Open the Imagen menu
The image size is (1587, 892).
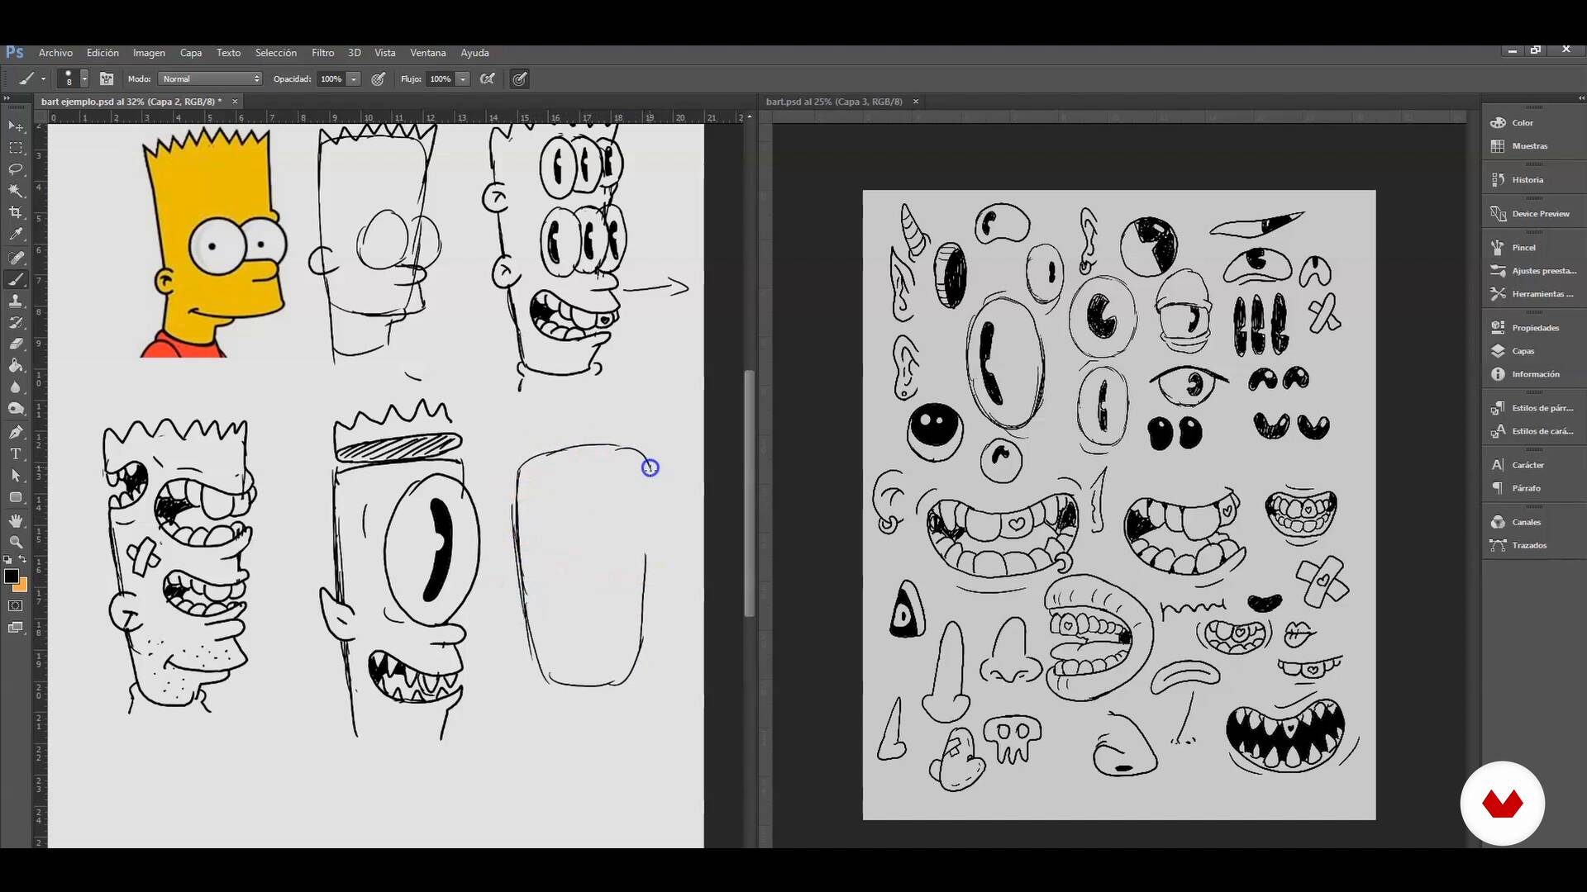(149, 53)
